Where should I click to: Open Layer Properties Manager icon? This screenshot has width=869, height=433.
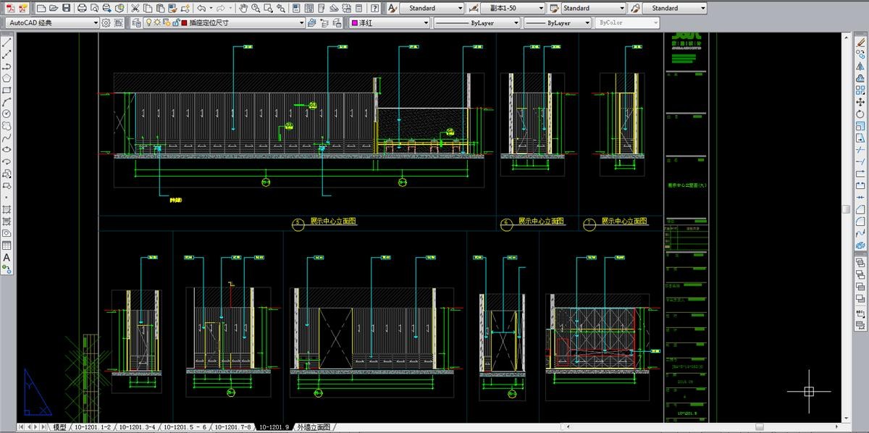[x=137, y=22]
